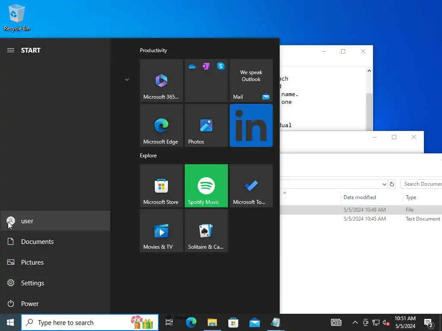Expand the app list chevron in Start

[x=127, y=80]
